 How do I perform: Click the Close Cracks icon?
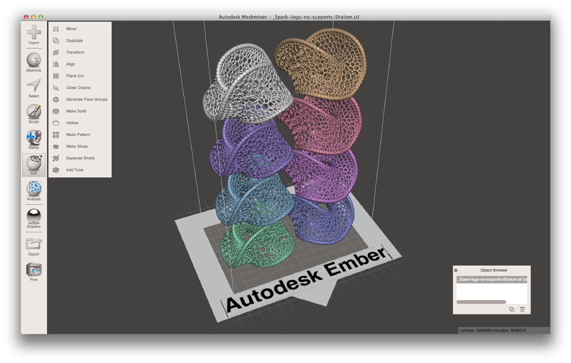[x=56, y=88]
